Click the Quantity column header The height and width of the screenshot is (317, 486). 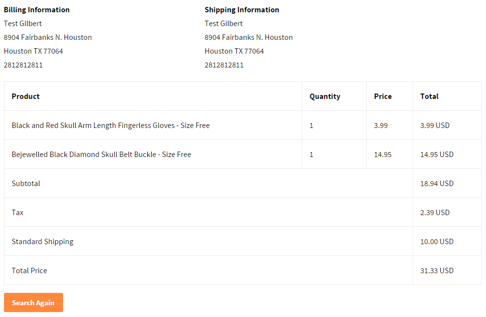tap(325, 96)
